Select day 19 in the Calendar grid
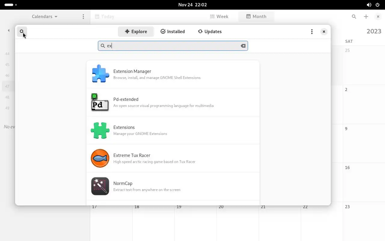The width and height of the screenshot is (385, 241). tap(196, 223)
